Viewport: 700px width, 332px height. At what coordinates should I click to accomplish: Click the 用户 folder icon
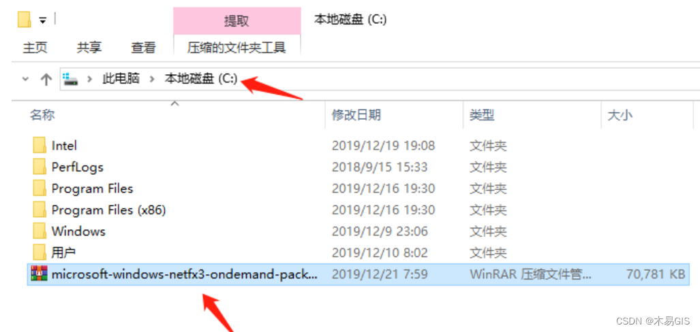40,252
